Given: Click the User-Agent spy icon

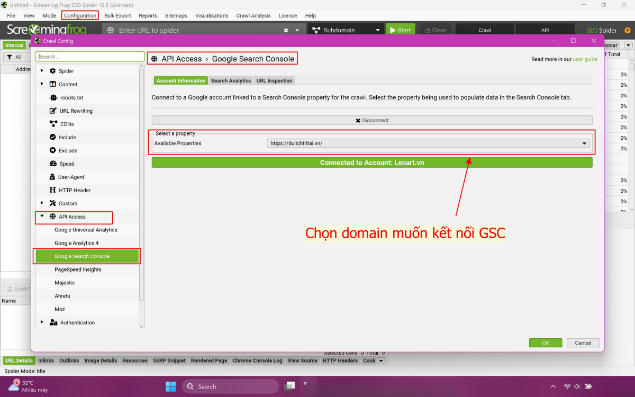Looking at the screenshot, I should (52, 177).
